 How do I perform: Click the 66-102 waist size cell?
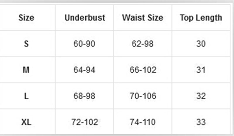(x=143, y=70)
